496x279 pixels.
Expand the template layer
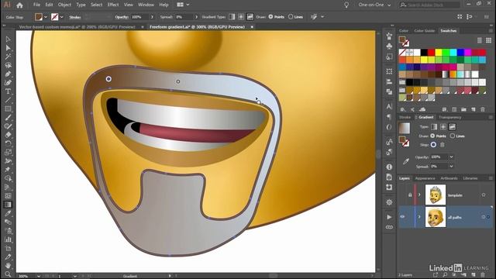(419, 195)
